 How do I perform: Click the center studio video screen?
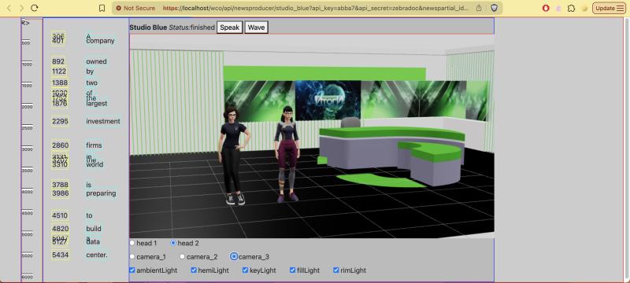pos(328,100)
